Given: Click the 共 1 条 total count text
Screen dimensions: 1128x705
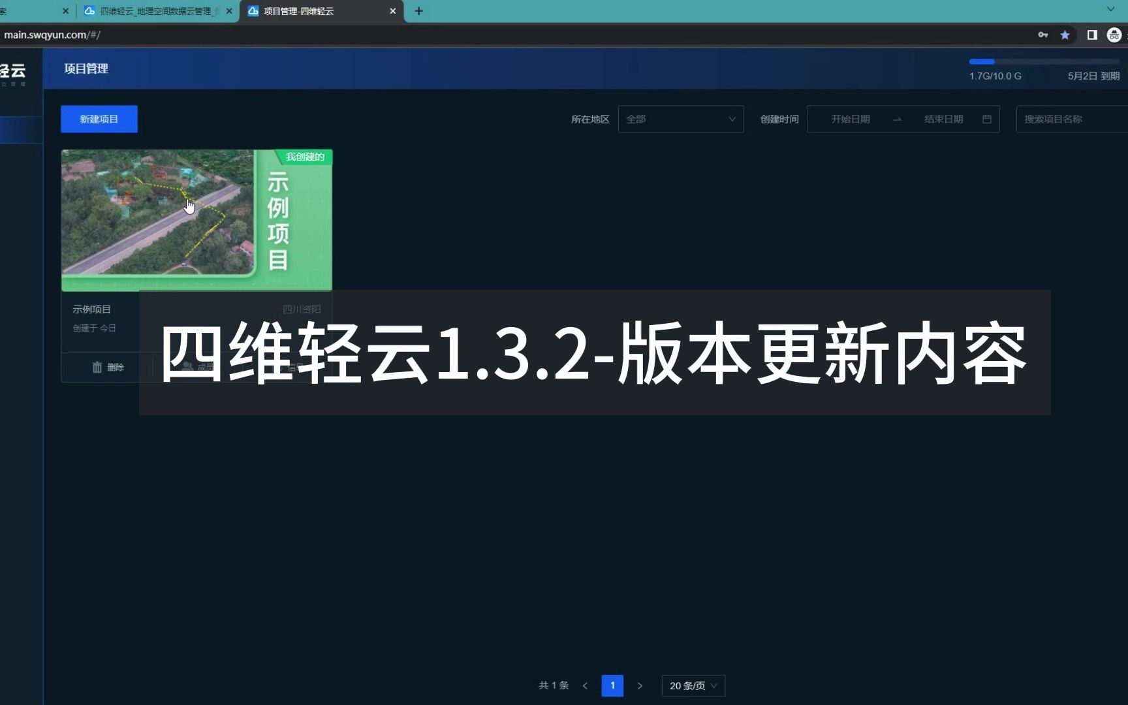Looking at the screenshot, I should pyautogui.click(x=554, y=685).
